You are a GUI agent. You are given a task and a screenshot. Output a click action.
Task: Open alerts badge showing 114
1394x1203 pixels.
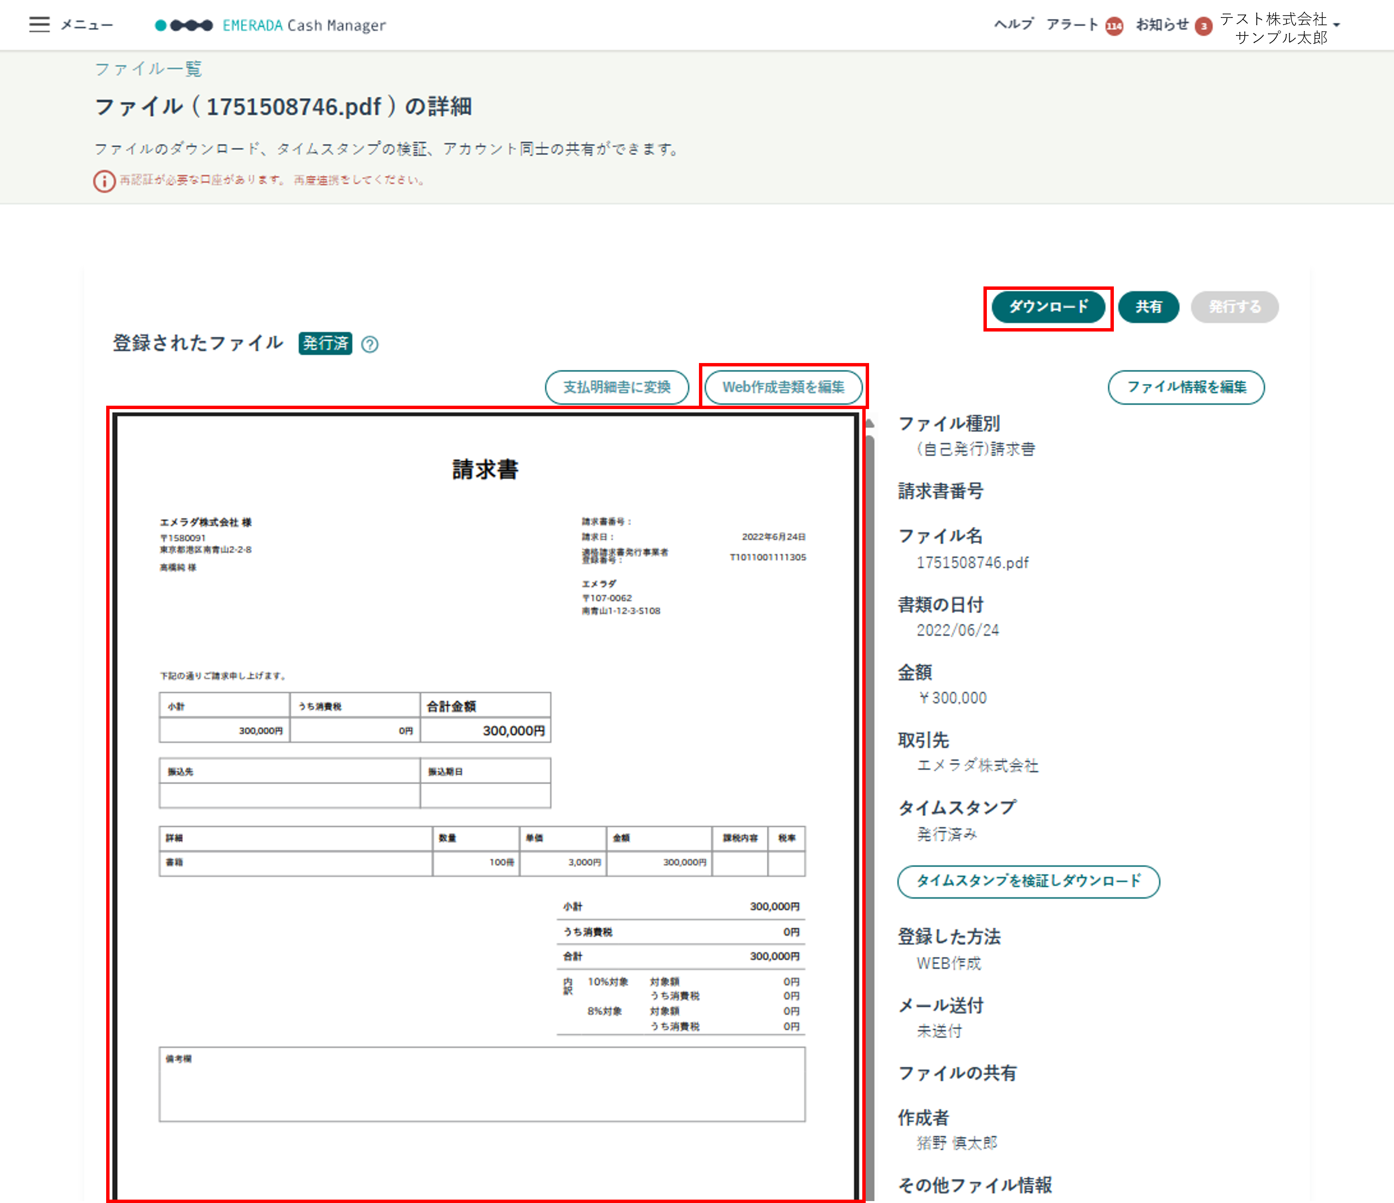point(1114,26)
